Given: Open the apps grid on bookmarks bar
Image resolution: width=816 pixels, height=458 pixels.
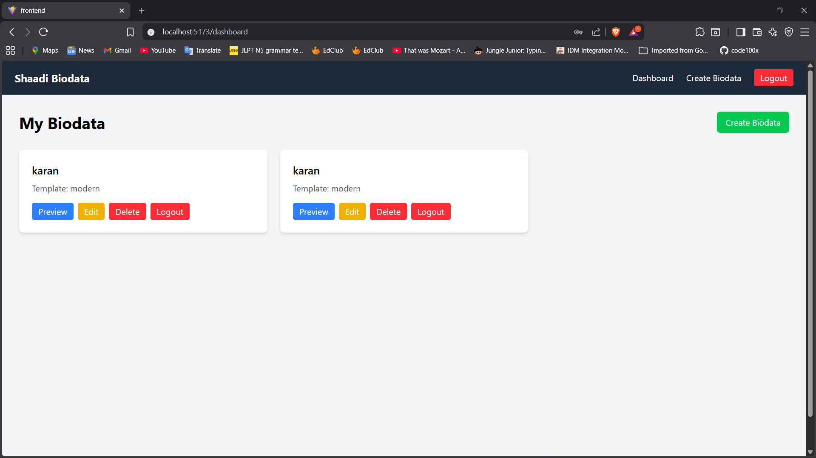Looking at the screenshot, I should pyautogui.click(x=11, y=51).
